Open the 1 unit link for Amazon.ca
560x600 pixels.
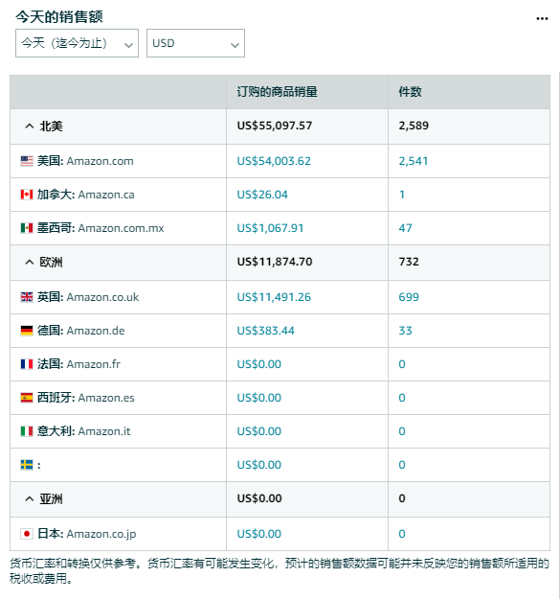tap(402, 195)
